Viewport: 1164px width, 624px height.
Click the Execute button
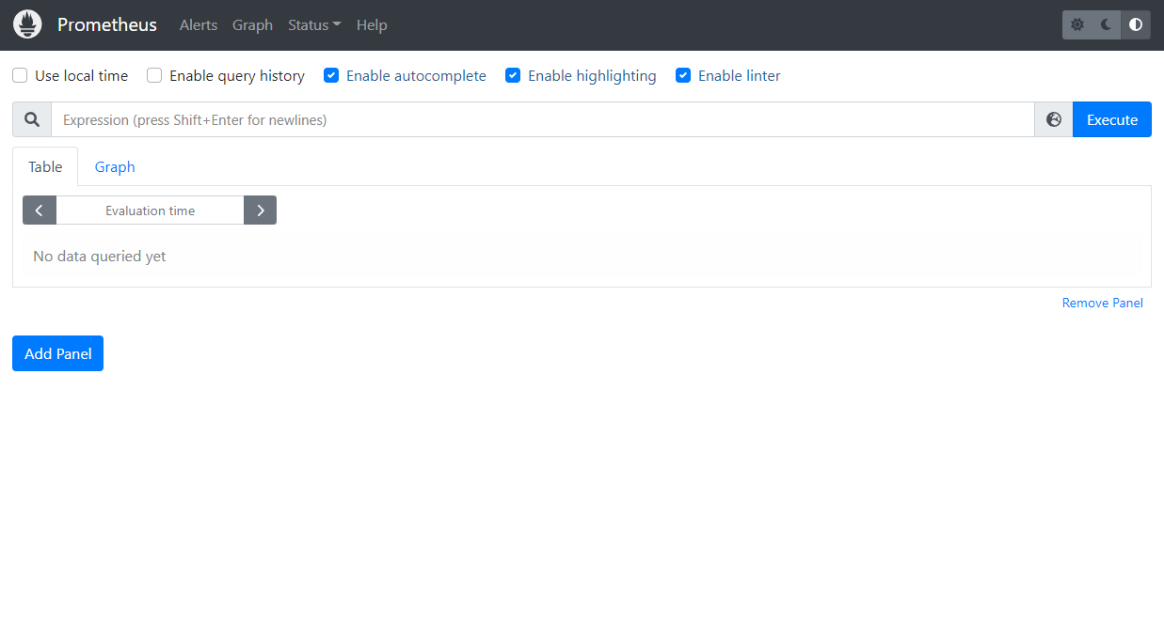(x=1112, y=119)
